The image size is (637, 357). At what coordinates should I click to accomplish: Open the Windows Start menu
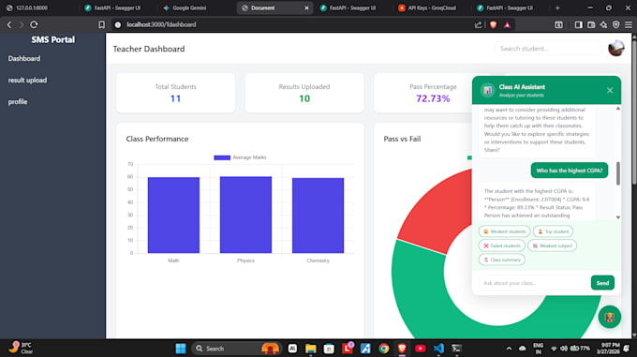click(181, 349)
